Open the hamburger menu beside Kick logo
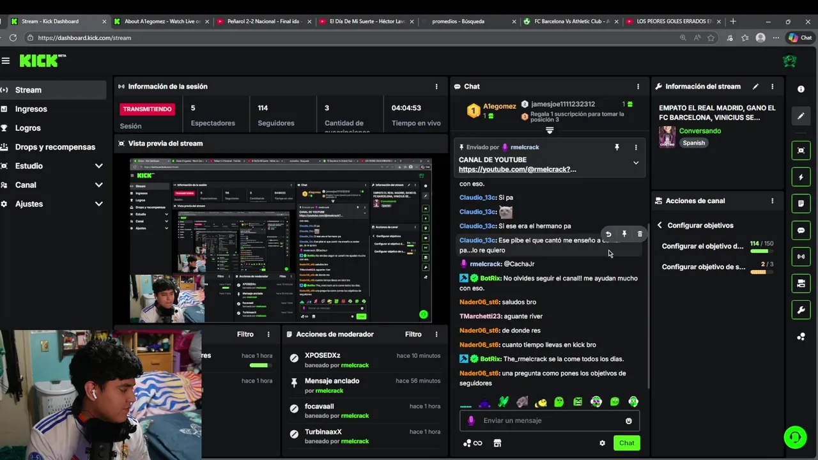The image size is (818, 460). pos(6,61)
